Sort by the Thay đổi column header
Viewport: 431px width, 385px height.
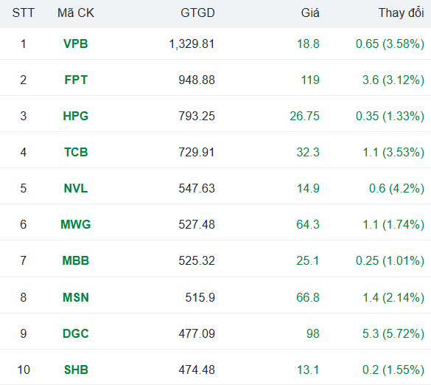[401, 13]
